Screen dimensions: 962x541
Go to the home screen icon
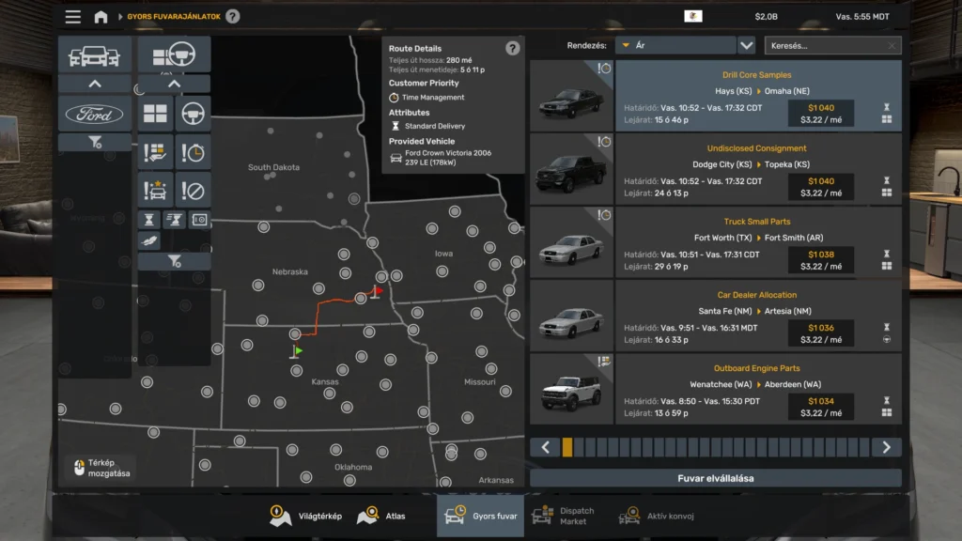coord(101,17)
